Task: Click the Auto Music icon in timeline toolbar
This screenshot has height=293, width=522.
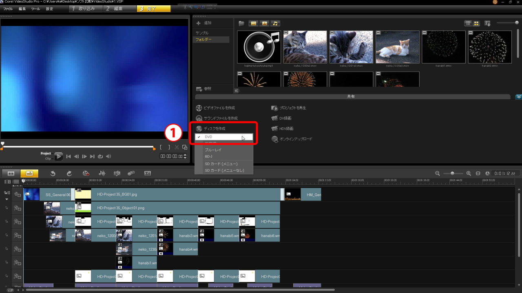Action: [x=117, y=173]
